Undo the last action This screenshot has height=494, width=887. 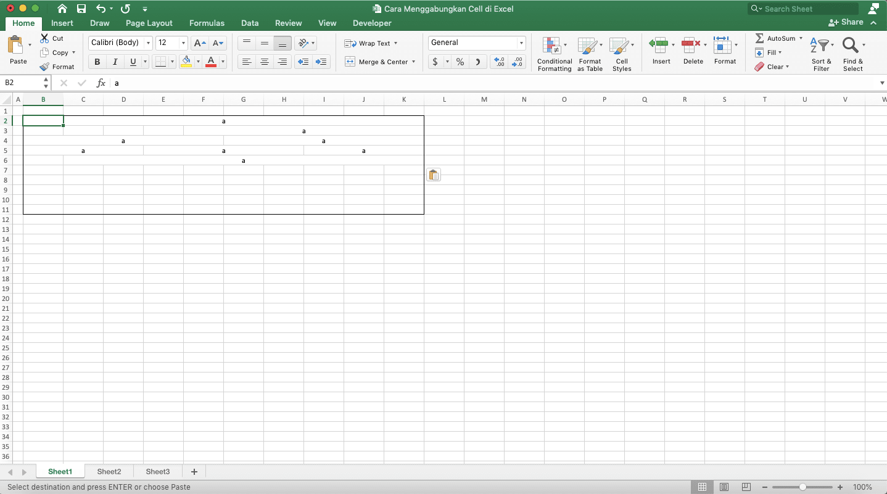(101, 9)
